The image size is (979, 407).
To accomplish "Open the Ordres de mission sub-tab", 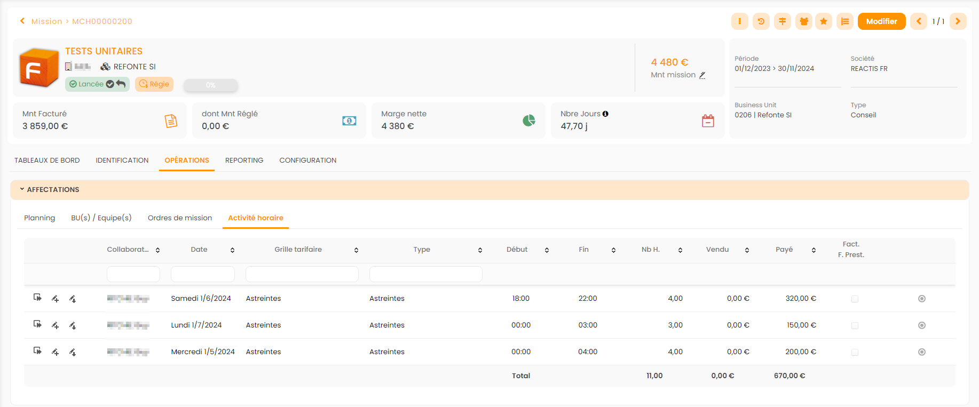I will coord(180,218).
